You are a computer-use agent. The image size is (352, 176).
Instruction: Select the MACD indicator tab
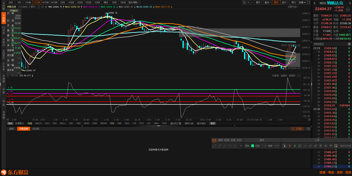coord(38,124)
